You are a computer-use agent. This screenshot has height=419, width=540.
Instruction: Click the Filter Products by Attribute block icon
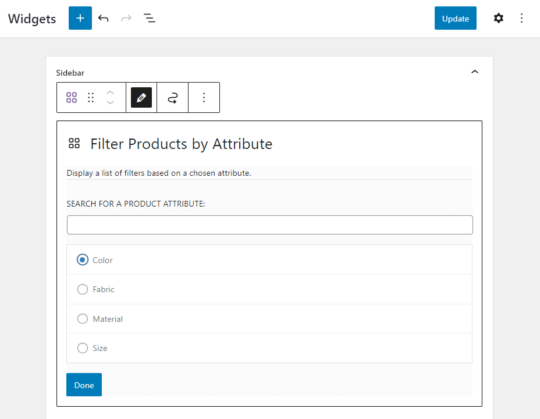click(x=74, y=143)
